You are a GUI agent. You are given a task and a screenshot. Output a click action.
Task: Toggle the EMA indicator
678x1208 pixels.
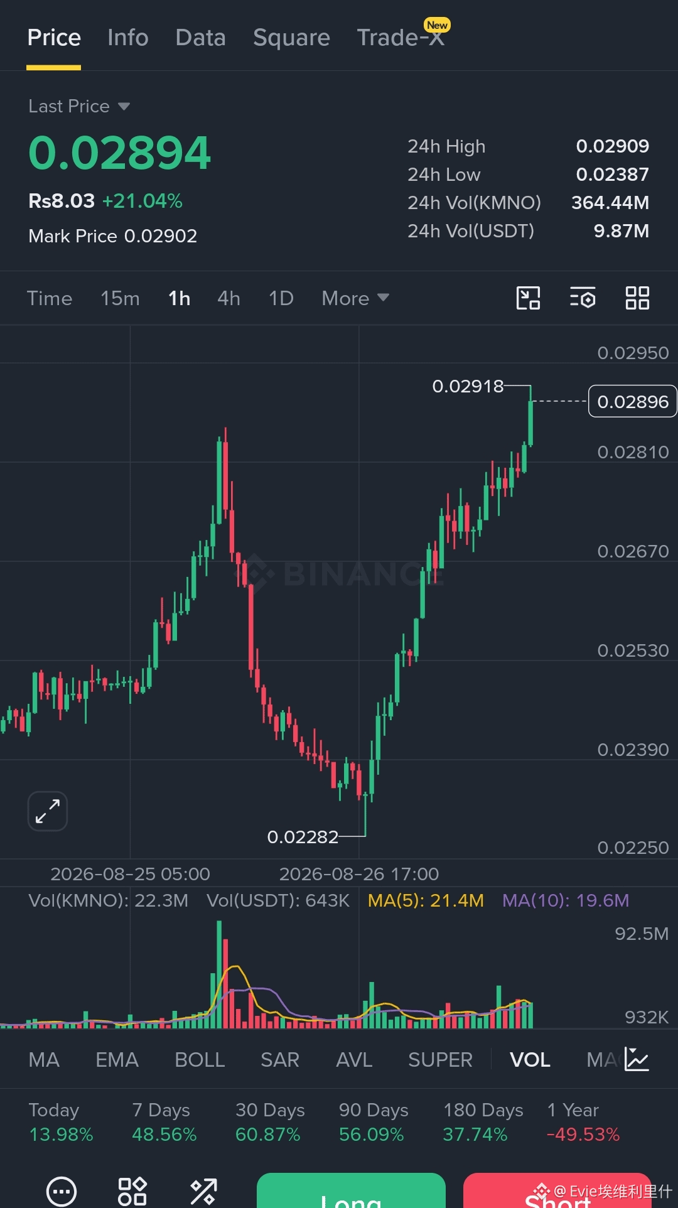coord(117,1060)
